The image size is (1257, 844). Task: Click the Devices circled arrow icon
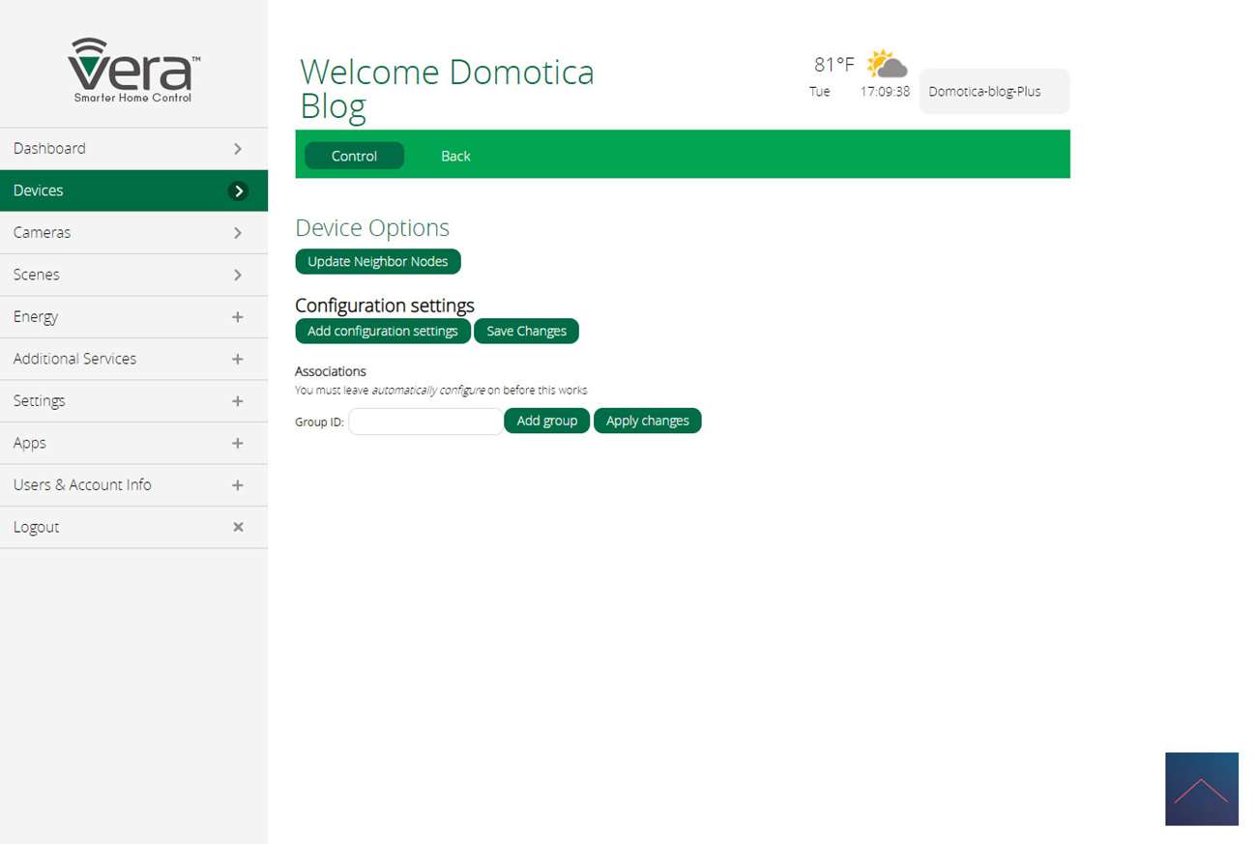point(238,191)
